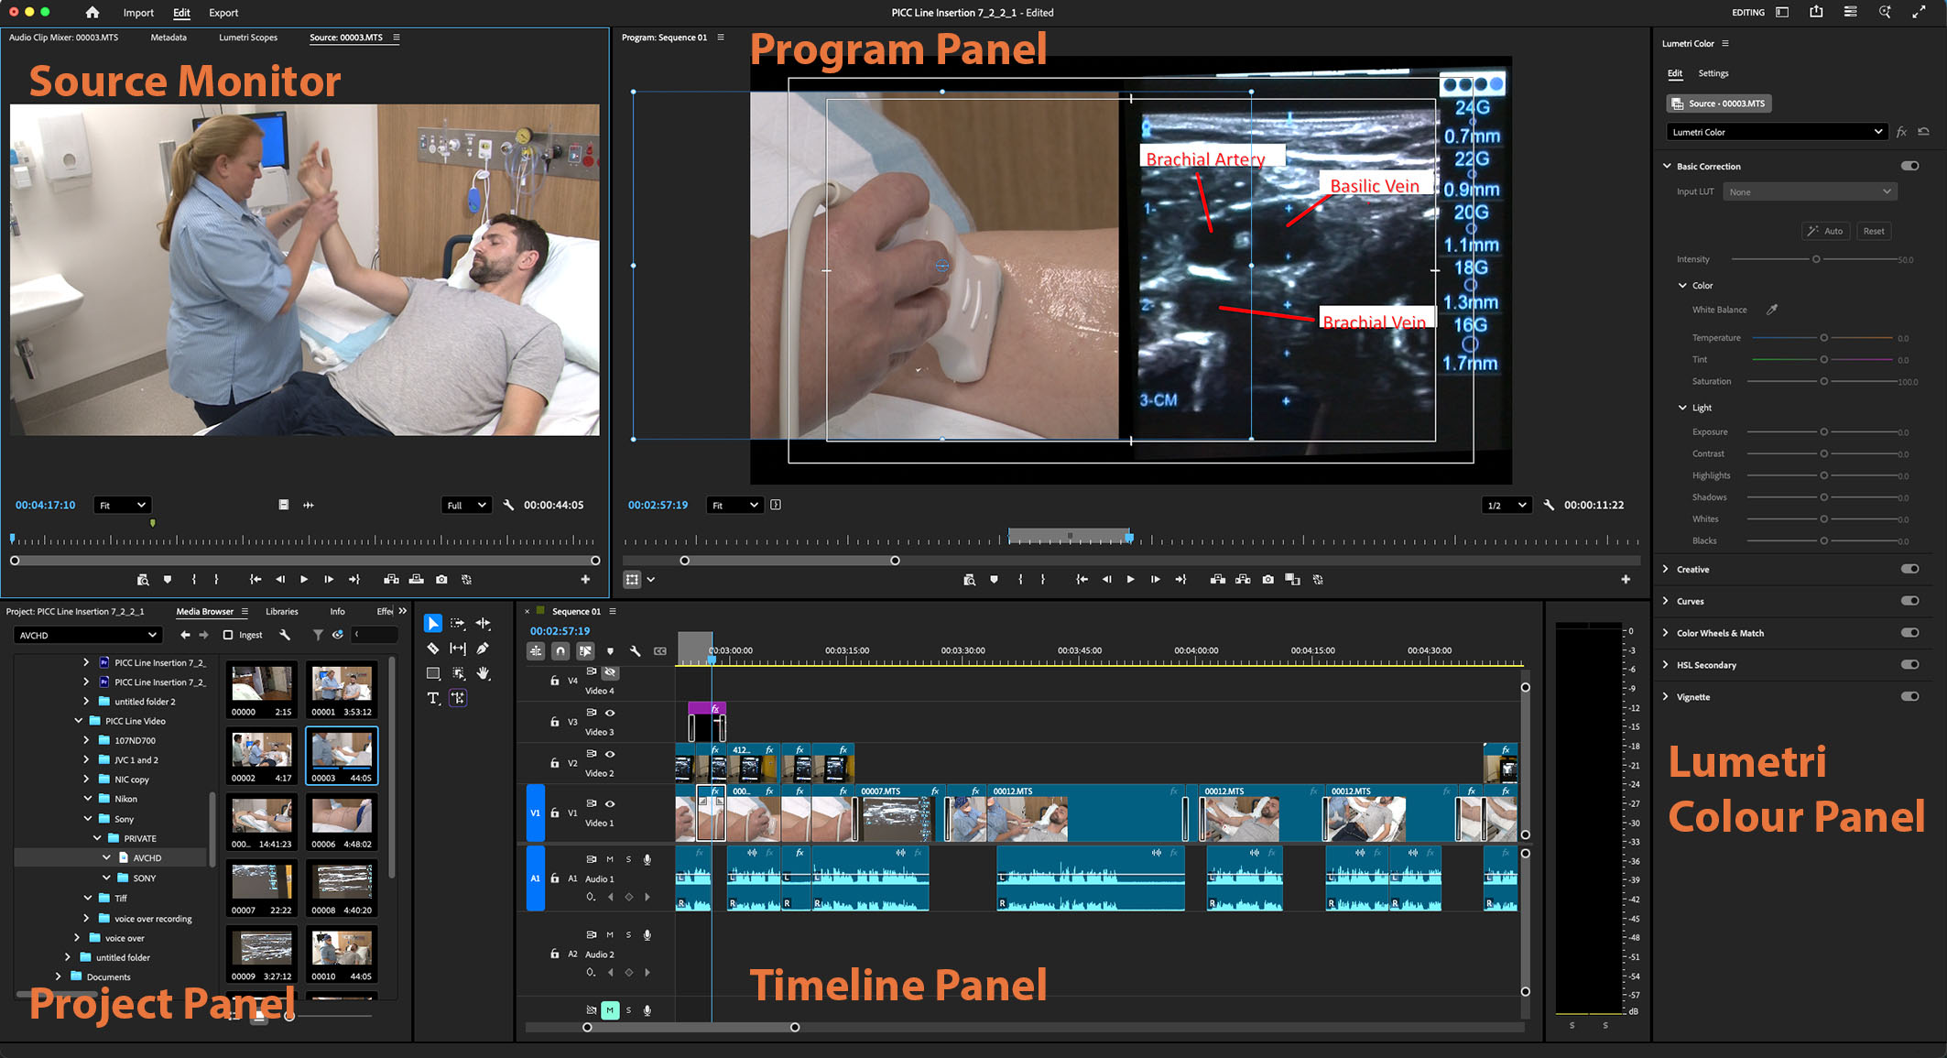The image size is (1947, 1058).
Task: Open the Input LUT dropdown
Action: [1810, 191]
